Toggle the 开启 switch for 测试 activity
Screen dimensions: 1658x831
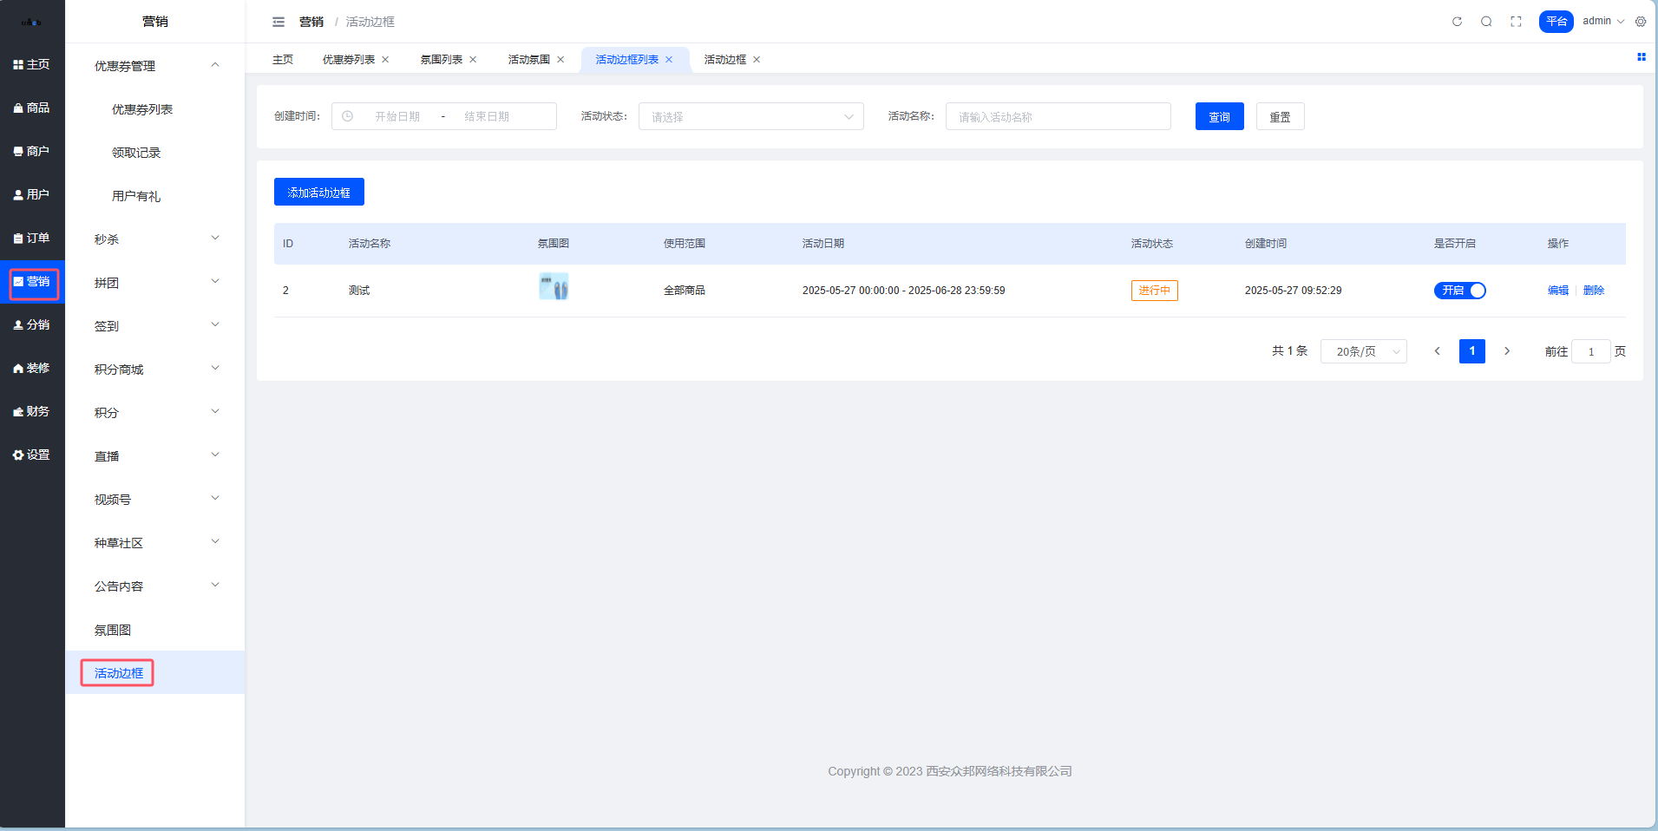[1459, 291]
